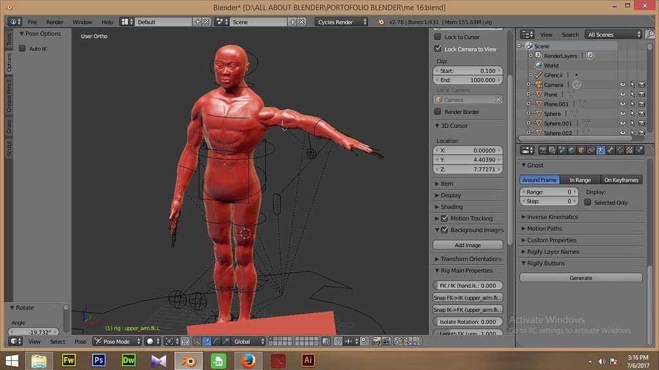This screenshot has height=370, width=659.
Task: Click the paste flipped pose icon
Action: point(417,342)
